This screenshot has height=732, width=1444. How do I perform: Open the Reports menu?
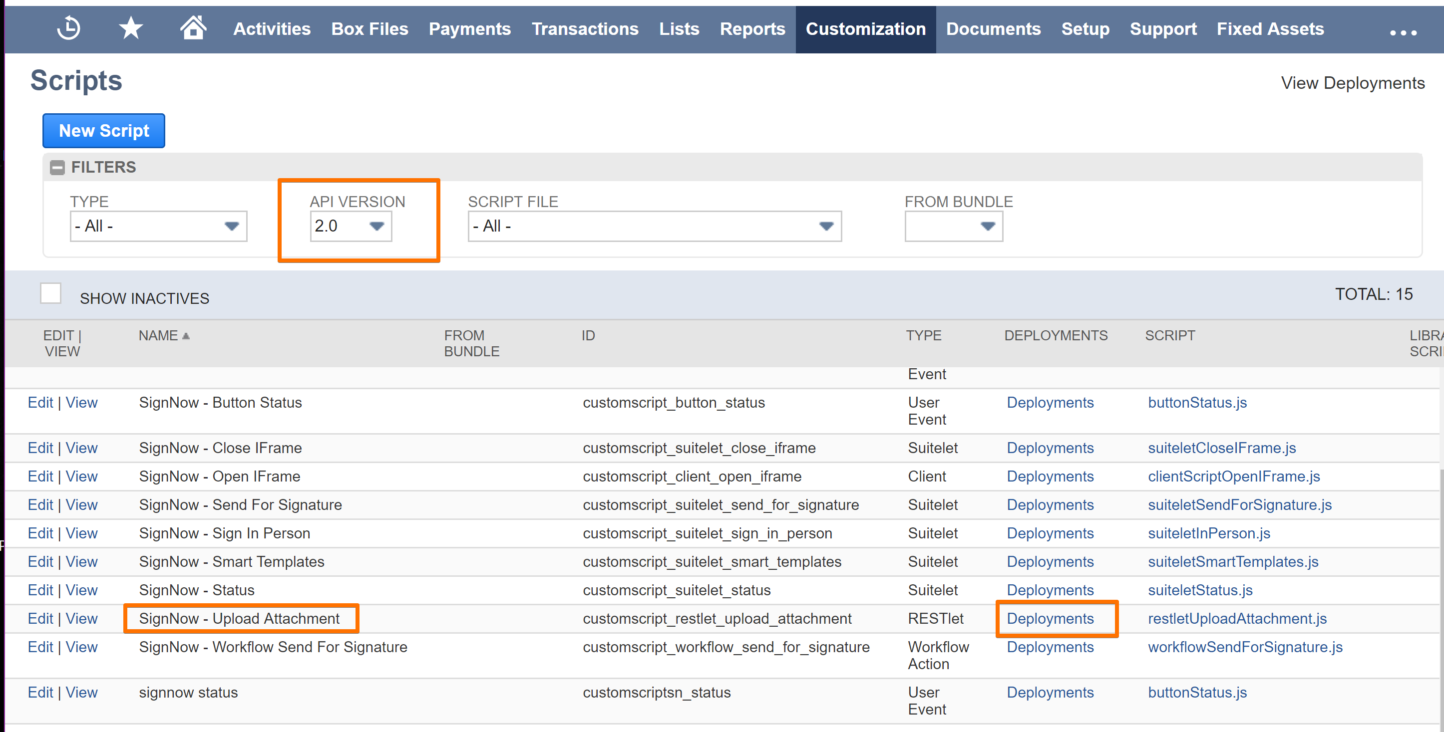(752, 29)
